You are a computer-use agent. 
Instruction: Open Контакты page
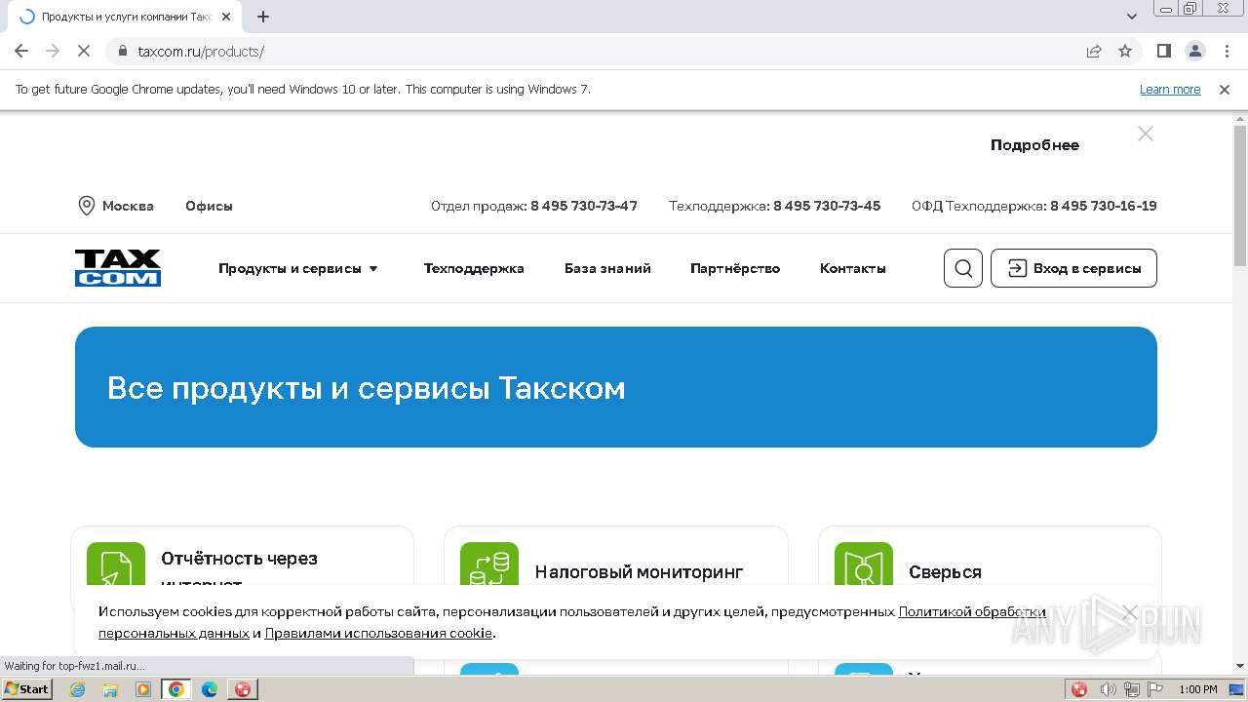pos(853,268)
